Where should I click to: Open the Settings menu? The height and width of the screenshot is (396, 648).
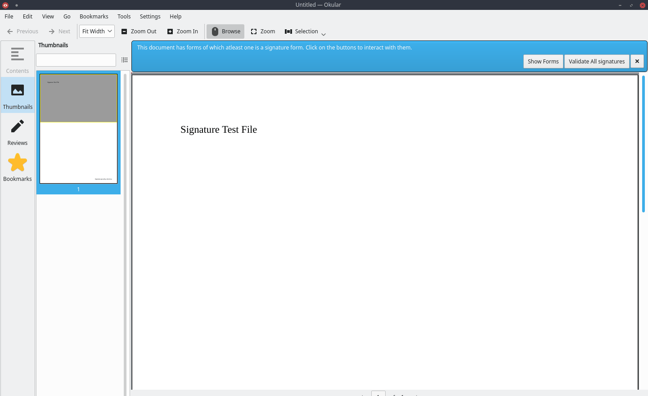(x=150, y=17)
